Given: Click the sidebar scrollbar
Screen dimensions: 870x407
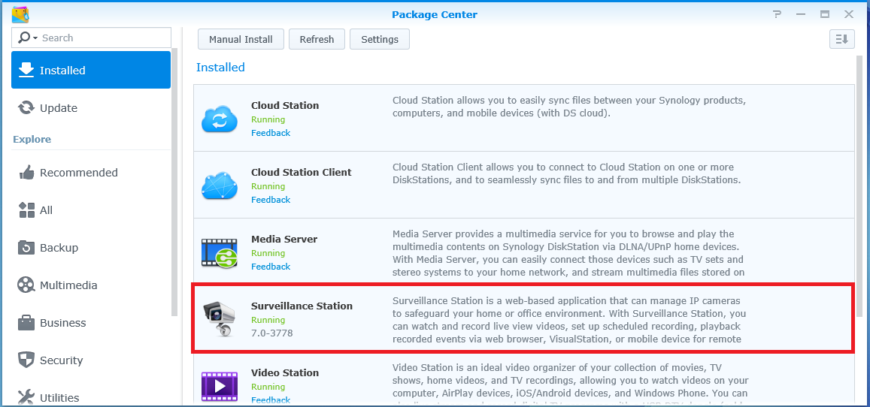Looking at the screenshot, I should (174, 182).
